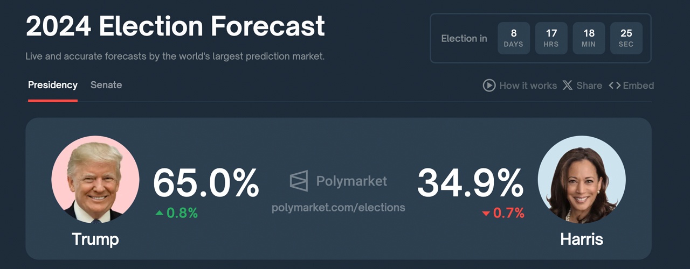The width and height of the screenshot is (690, 269).
Task: Click the How it works play icon
Action: [489, 86]
